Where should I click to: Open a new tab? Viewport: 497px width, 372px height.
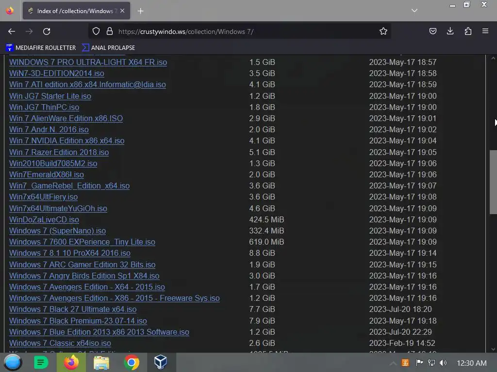point(140,11)
